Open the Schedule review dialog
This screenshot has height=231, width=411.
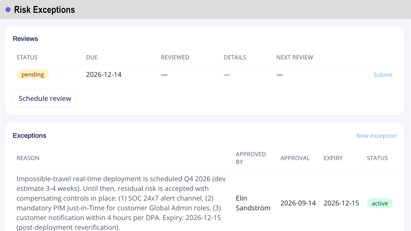click(45, 98)
